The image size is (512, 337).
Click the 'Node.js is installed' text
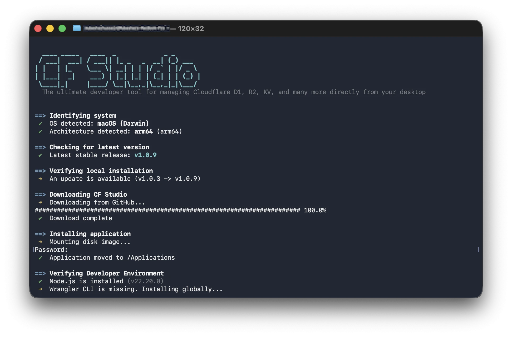click(86, 281)
